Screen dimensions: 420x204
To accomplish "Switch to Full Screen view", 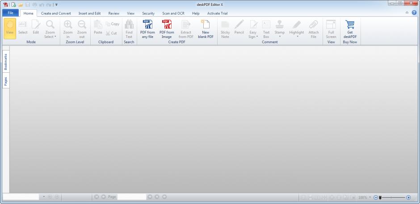I will coord(331,29).
